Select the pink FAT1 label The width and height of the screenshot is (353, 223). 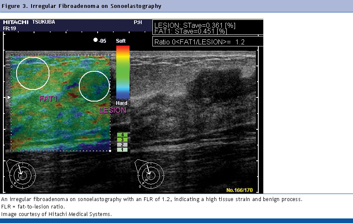pyautogui.click(x=48, y=99)
